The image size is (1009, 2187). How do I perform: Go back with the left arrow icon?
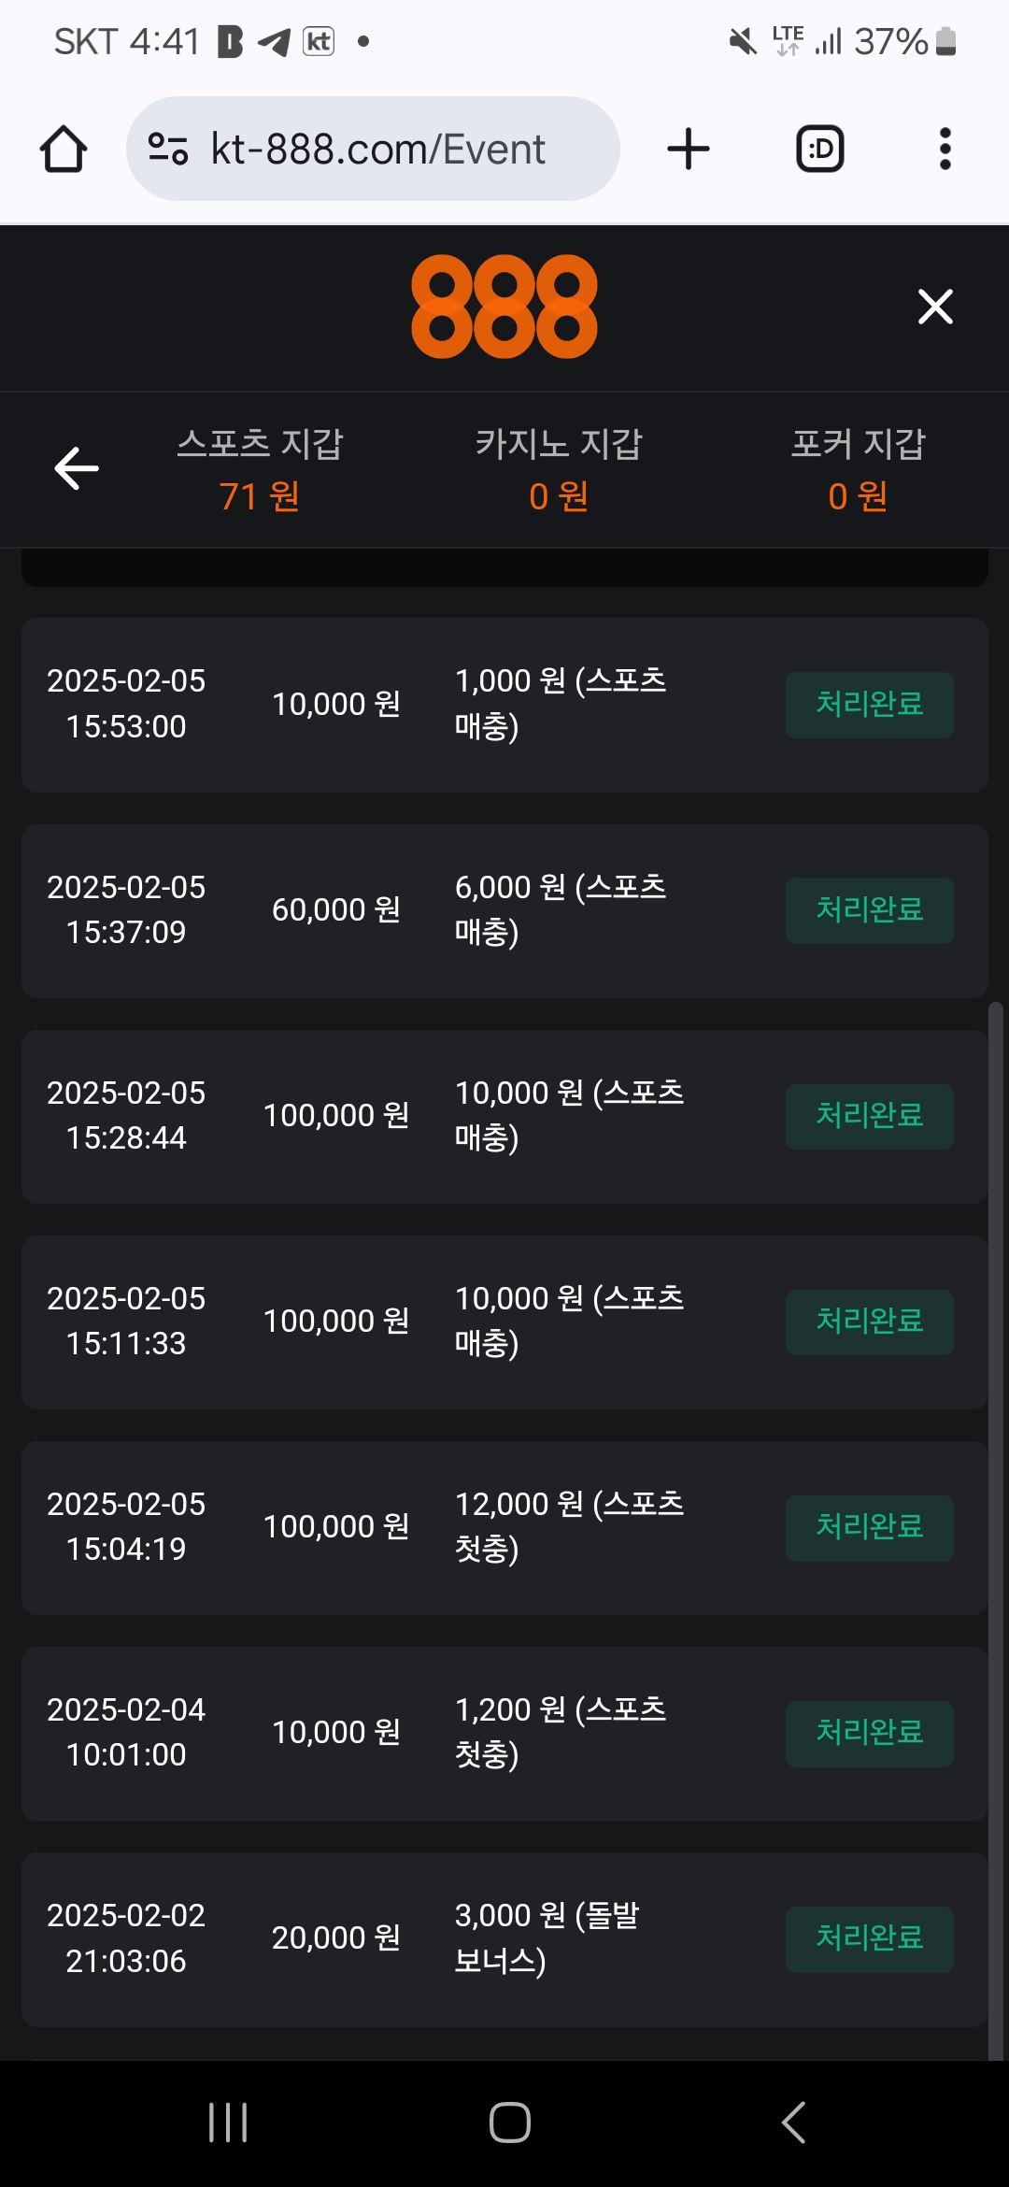(77, 468)
